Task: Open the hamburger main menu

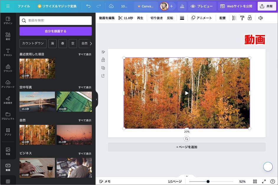Action: (x=8, y=6)
